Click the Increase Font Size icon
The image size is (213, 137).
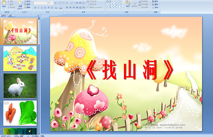point(56,3)
